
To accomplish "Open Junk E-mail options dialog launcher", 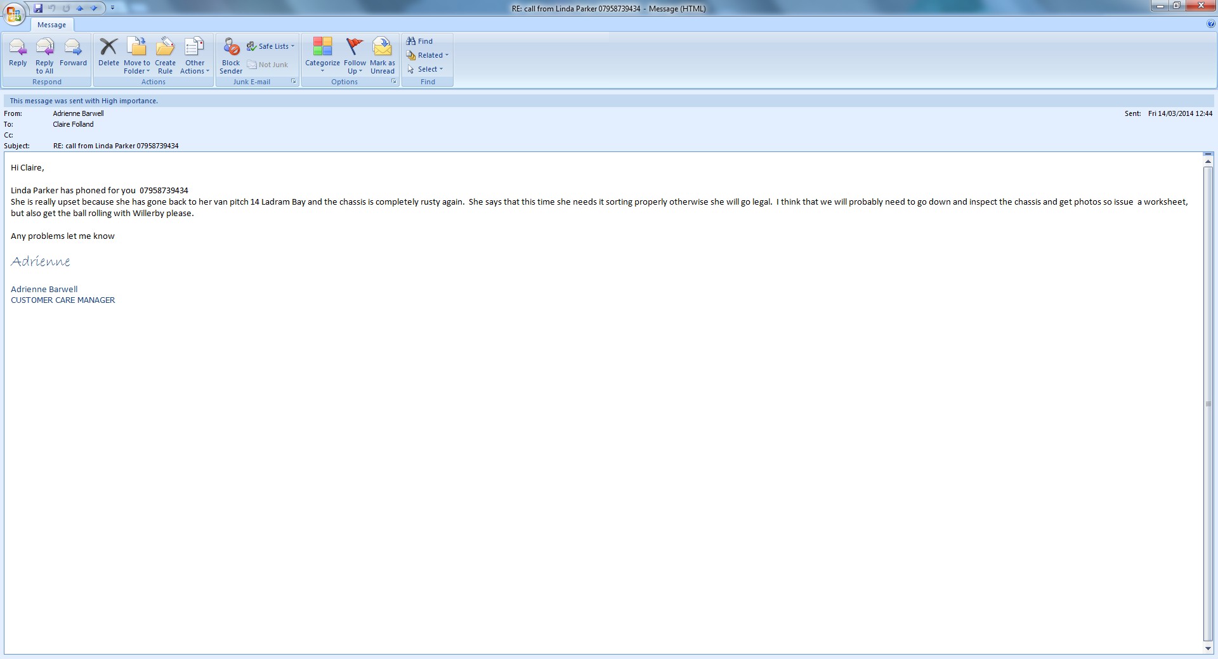I will pos(294,82).
